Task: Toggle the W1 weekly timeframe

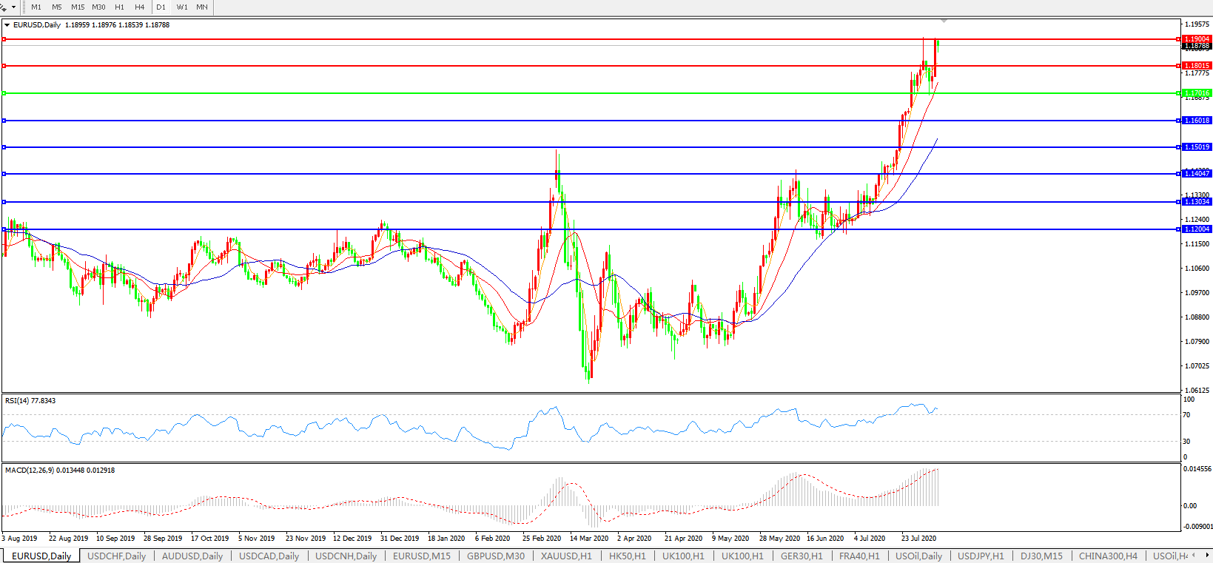Action: click(x=182, y=7)
